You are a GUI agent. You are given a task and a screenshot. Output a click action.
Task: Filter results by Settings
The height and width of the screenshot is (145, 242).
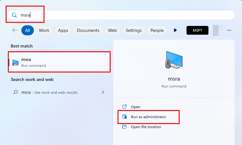(134, 30)
